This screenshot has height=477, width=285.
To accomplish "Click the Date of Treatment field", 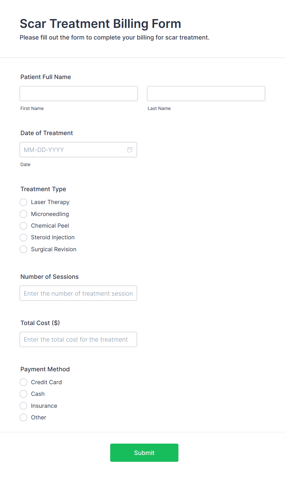I will pyautogui.click(x=74, y=150).
